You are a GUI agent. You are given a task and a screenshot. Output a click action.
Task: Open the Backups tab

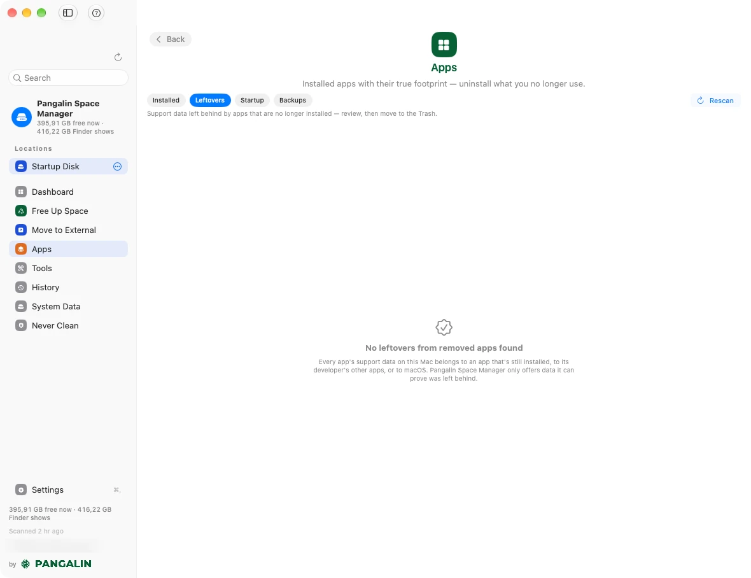[x=293, y=100]
